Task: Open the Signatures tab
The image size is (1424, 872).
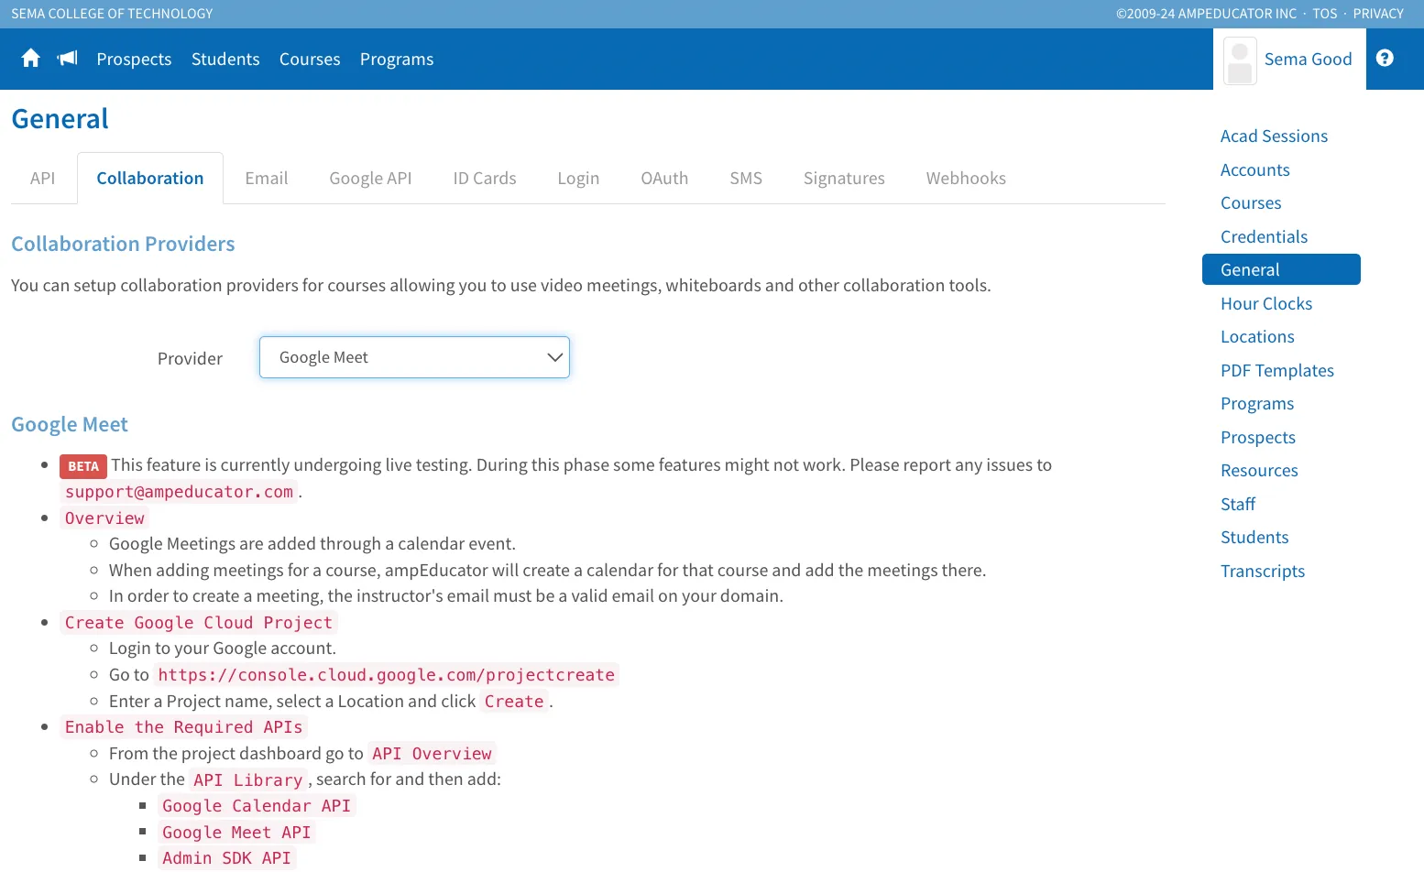Action: (844, 178)
